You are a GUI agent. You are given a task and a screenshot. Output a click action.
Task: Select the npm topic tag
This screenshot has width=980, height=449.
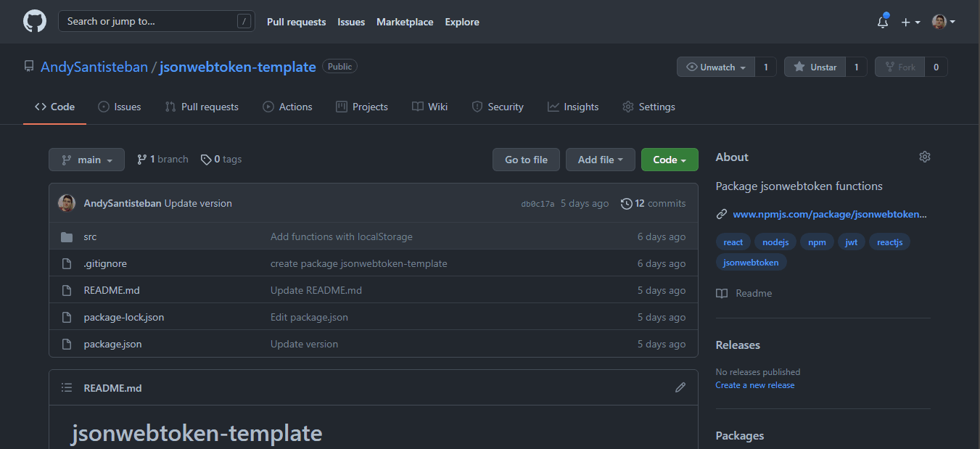click(x=818, y=242)
